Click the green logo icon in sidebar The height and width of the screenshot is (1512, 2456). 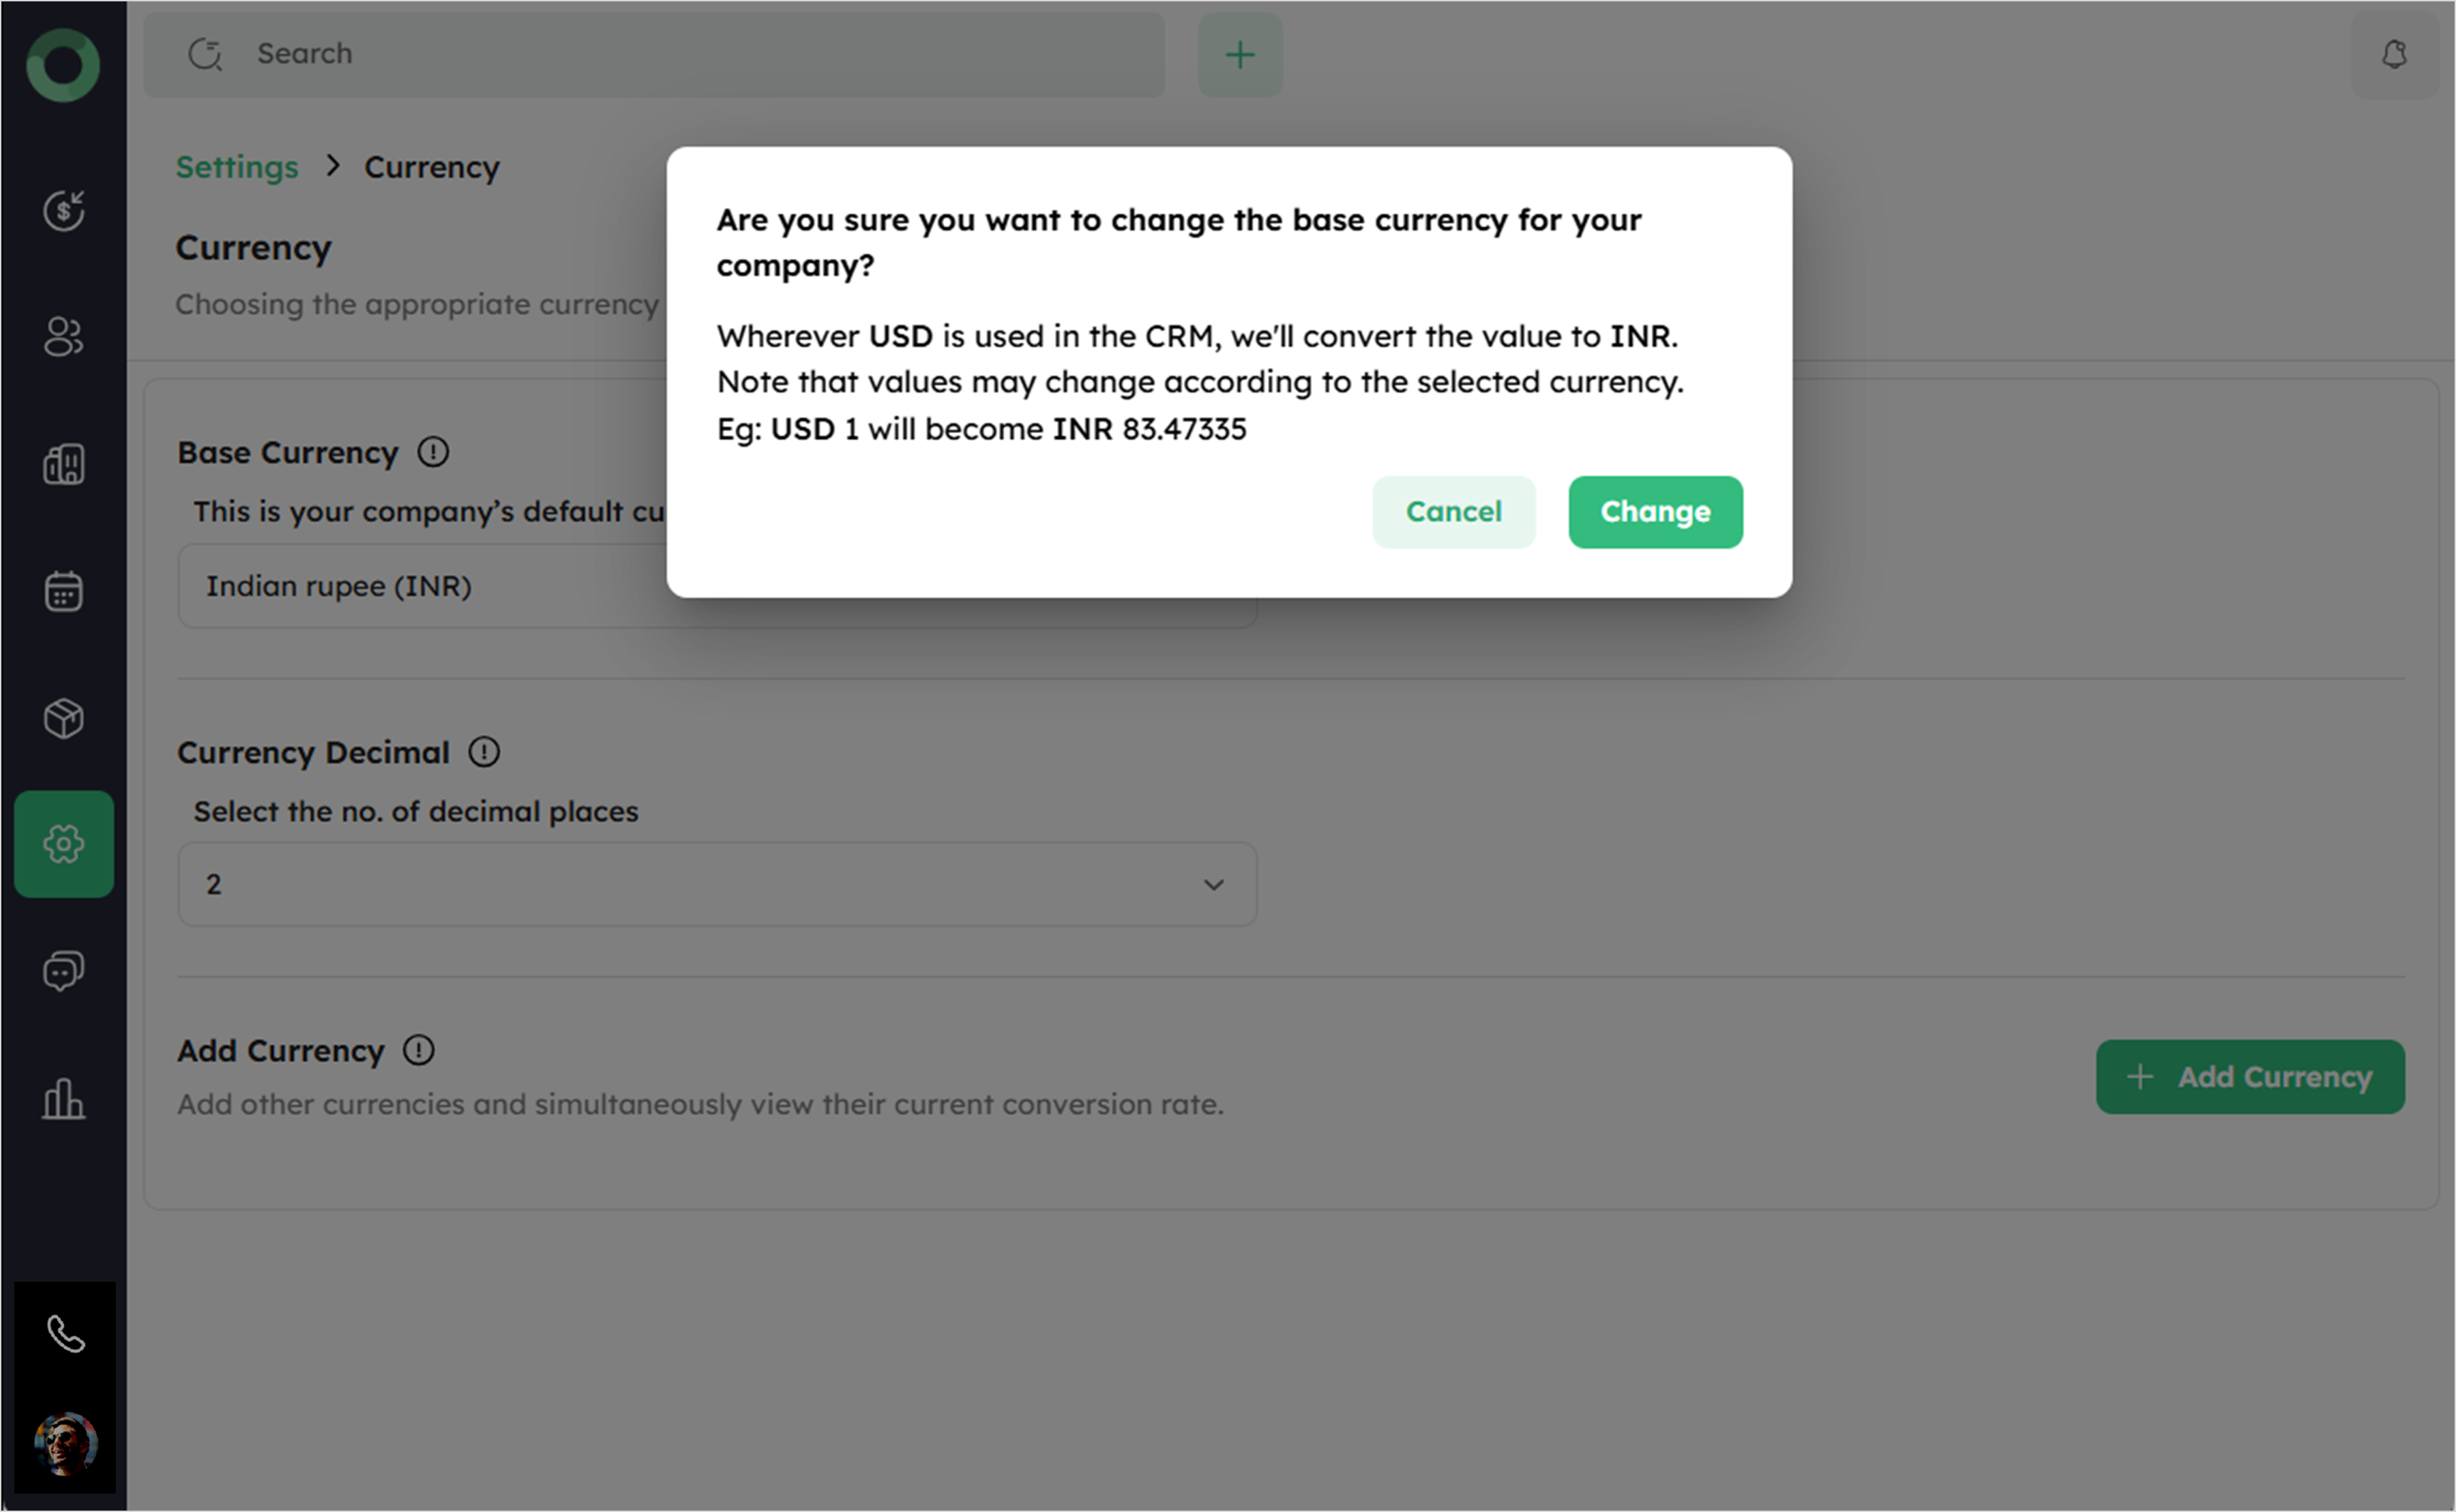click(63, 66)
